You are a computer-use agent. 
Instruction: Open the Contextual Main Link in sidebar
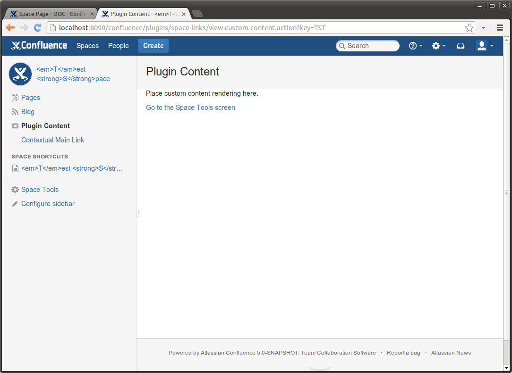click(52, 140)
